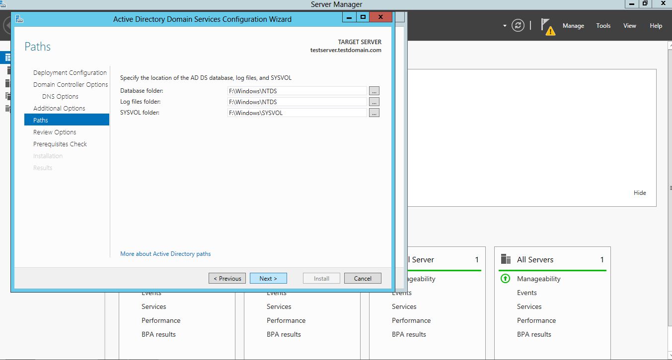This screenshot has height=360, width=672.
Task: Click the All Servers tile server icon
Action: point(506,259)
